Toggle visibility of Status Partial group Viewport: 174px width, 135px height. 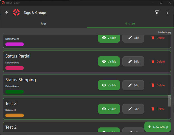coord(109,62)
